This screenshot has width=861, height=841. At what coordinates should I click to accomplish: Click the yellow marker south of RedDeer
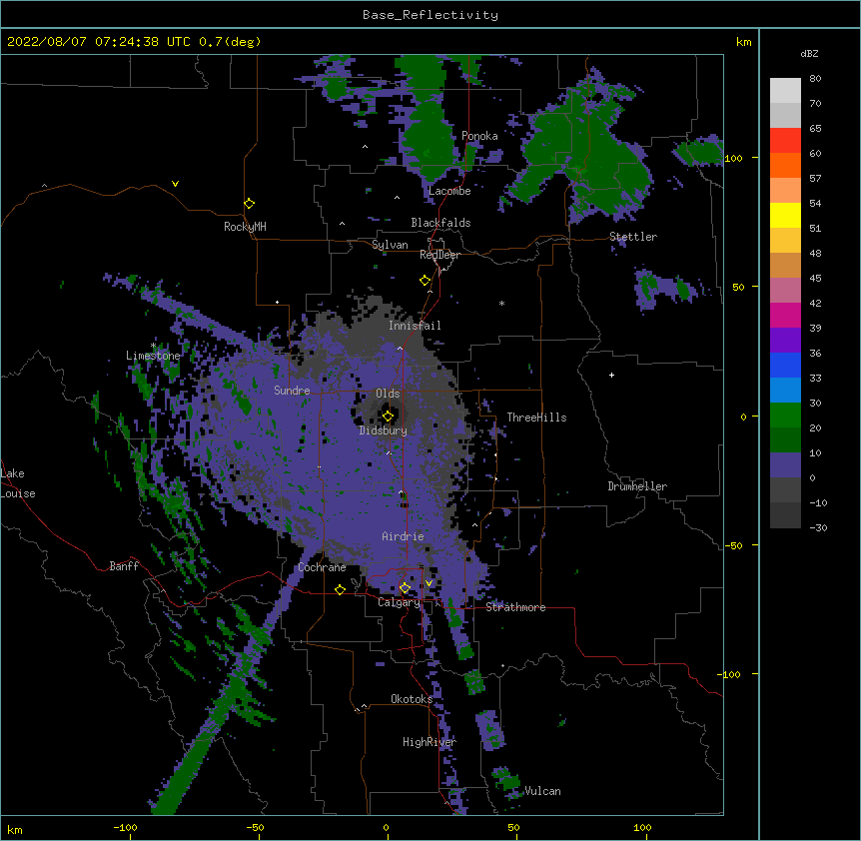pos(425,281)
